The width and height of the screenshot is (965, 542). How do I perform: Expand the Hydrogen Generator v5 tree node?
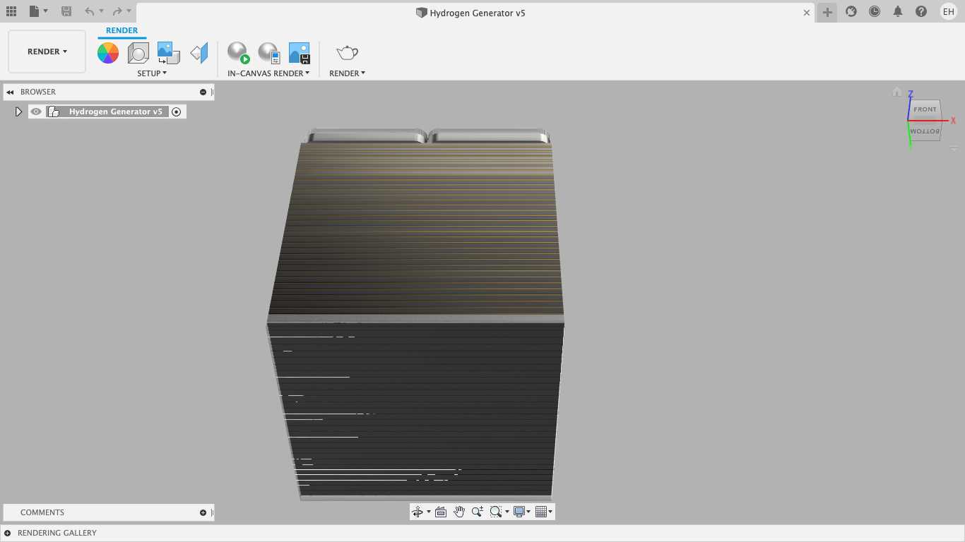(18, 112)
